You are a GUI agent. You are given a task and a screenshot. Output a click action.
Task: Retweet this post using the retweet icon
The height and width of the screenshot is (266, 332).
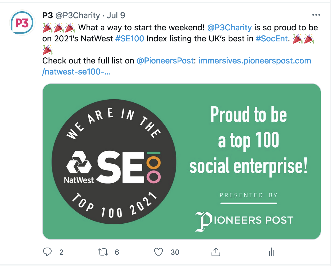click(103, 252)
